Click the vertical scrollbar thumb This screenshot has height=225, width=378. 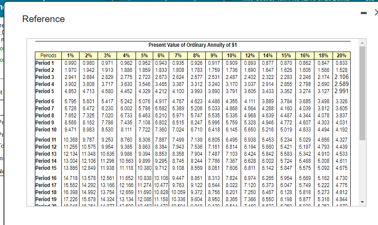coord(362,93)
